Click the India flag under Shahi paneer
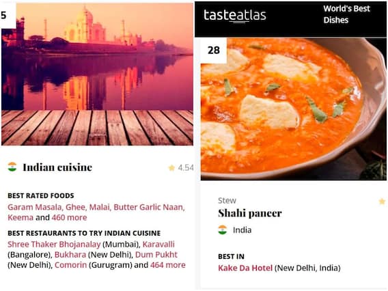This screenshot has height=291, width=388. 223,230
